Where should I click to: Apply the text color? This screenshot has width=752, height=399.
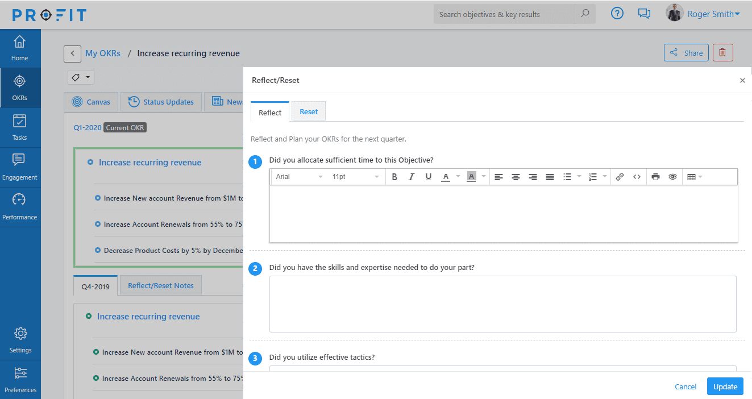446,177
